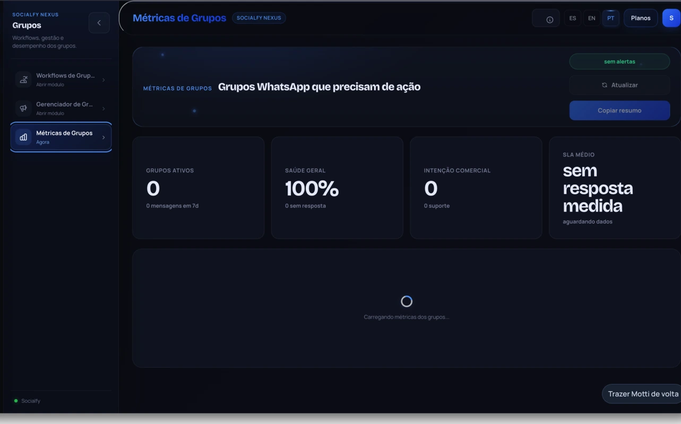Switch language to ES
Screen dimensions: 681x424
[573, 18]
